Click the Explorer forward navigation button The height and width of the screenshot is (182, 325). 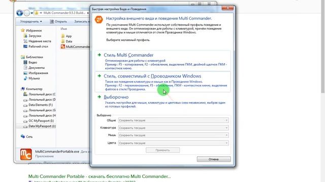(27, 13)
